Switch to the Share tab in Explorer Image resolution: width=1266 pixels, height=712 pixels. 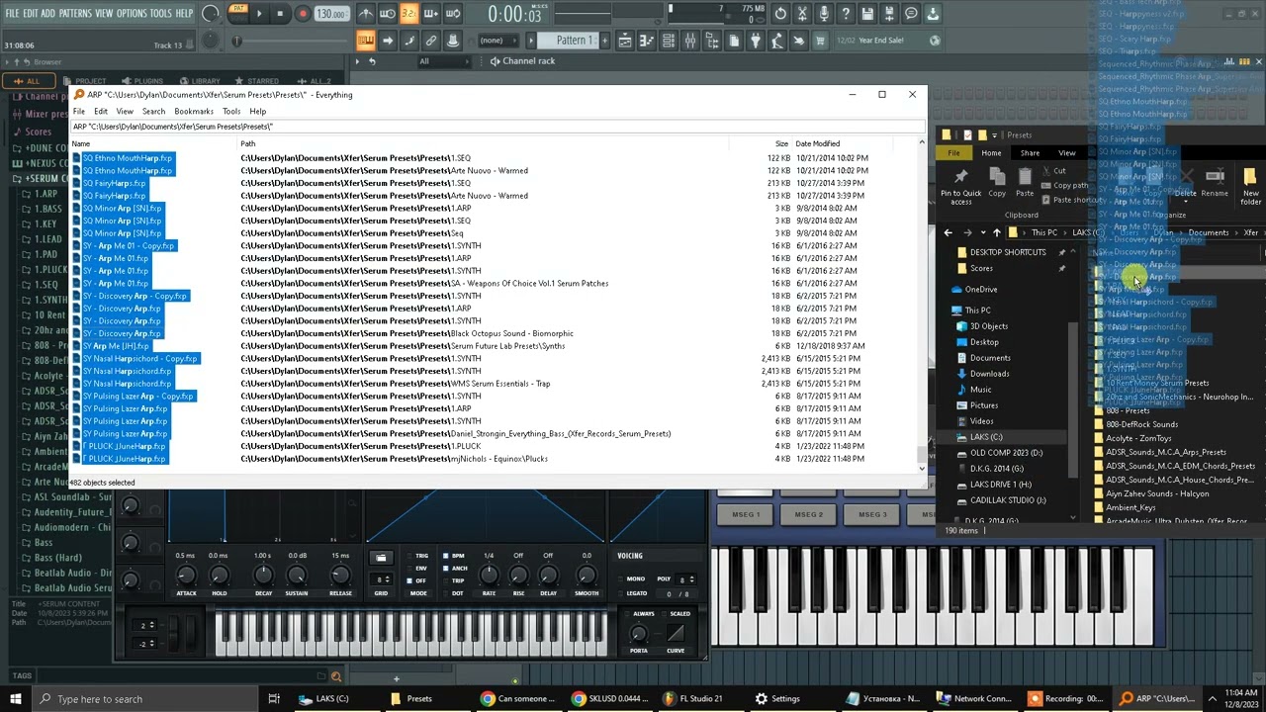1030,153
